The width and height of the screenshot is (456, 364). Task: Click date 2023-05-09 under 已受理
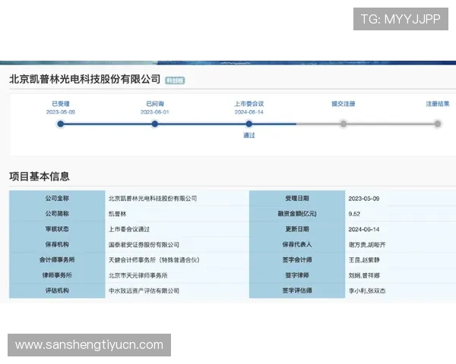[x=61, y=112]
